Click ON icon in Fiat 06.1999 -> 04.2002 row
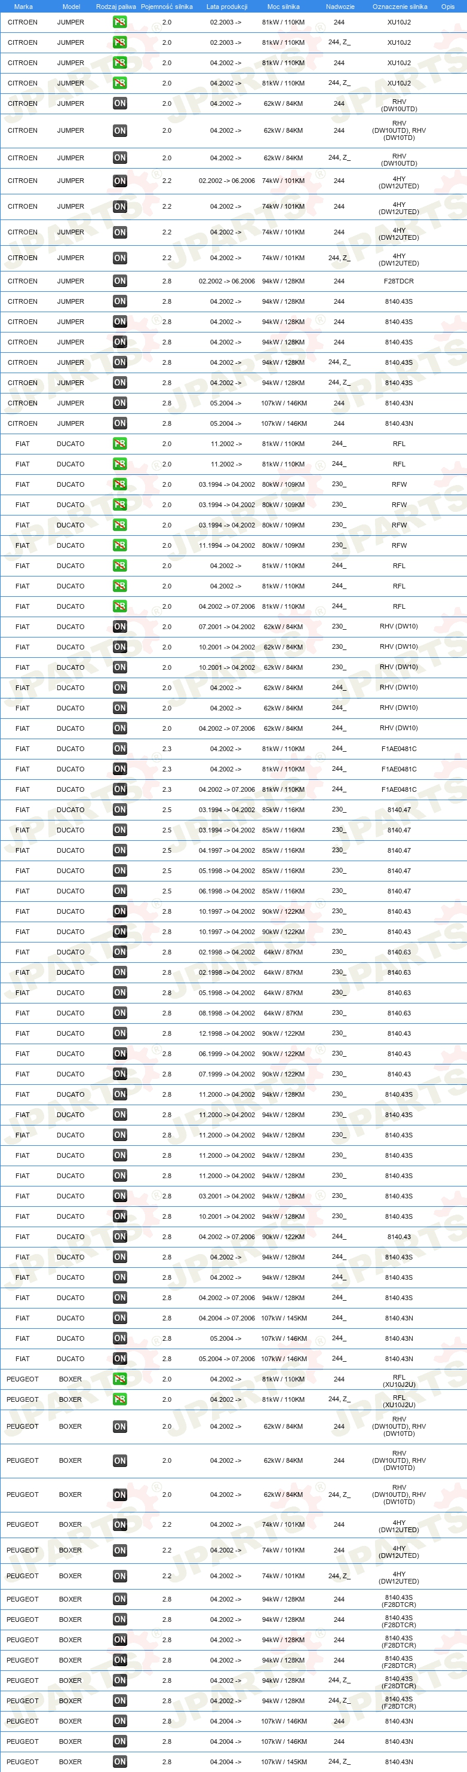This screenshot has height=1772, width=467. pos(119,1054)
